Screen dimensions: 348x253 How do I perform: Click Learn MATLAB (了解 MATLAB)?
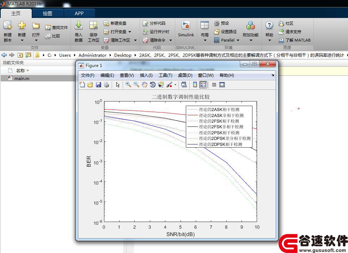click(294, 40)
